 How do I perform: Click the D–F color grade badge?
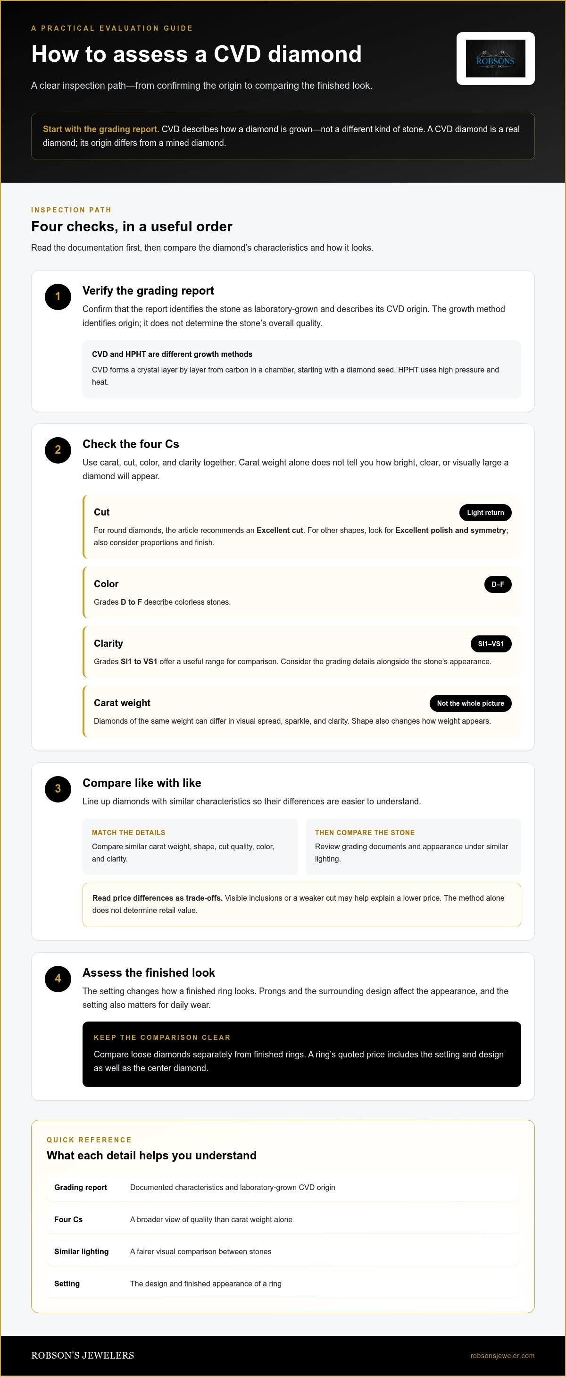(498, 584)
